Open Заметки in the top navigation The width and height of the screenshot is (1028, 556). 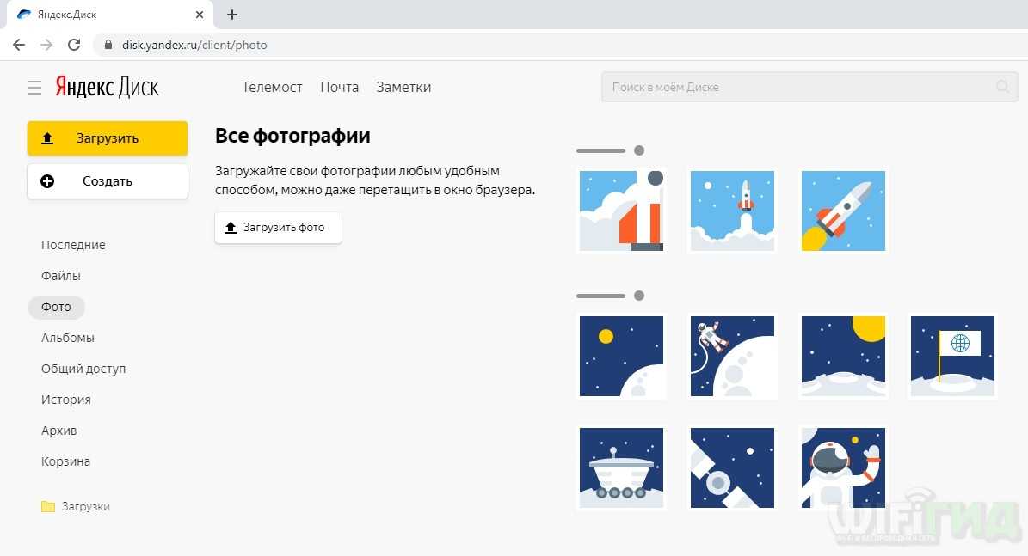click(403, 87)
